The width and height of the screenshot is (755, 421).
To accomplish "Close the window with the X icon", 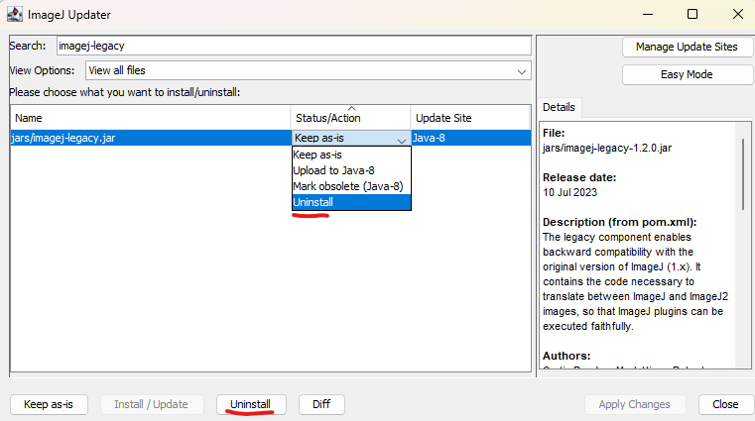I will (x=738, y=15).
